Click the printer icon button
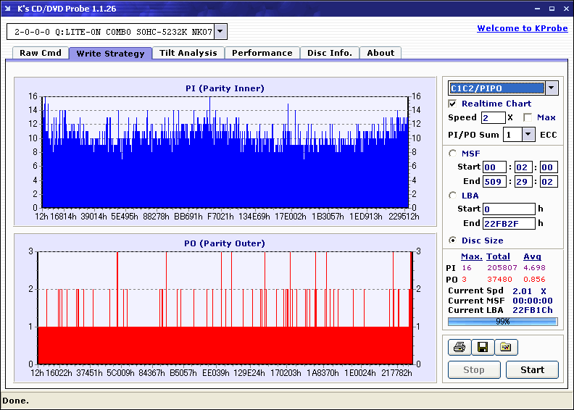Image resolution: width=574 pixels, height=410 pixels. (459, 348)
